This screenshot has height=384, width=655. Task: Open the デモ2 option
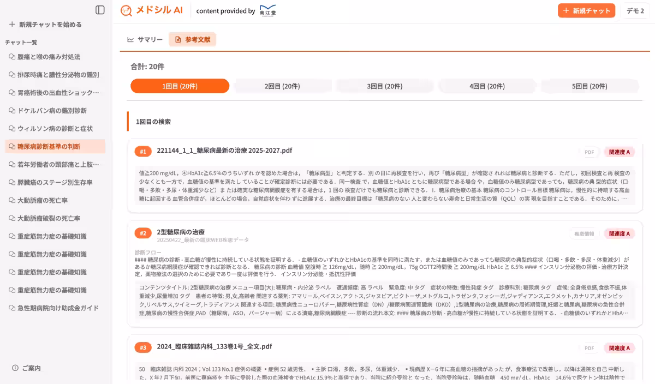coord(635,10)
